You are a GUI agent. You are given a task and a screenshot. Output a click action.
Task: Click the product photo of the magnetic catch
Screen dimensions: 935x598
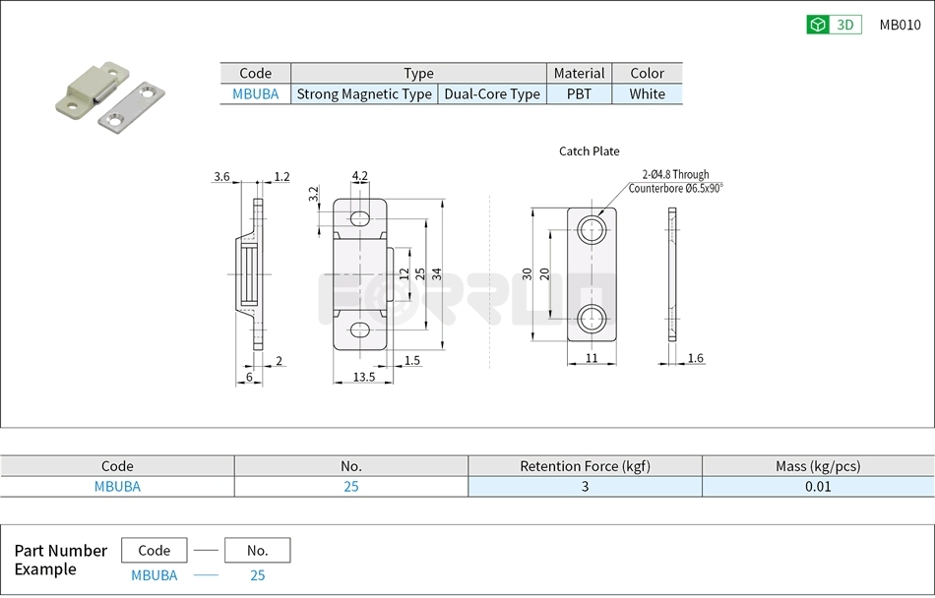[x=103, y=96]
